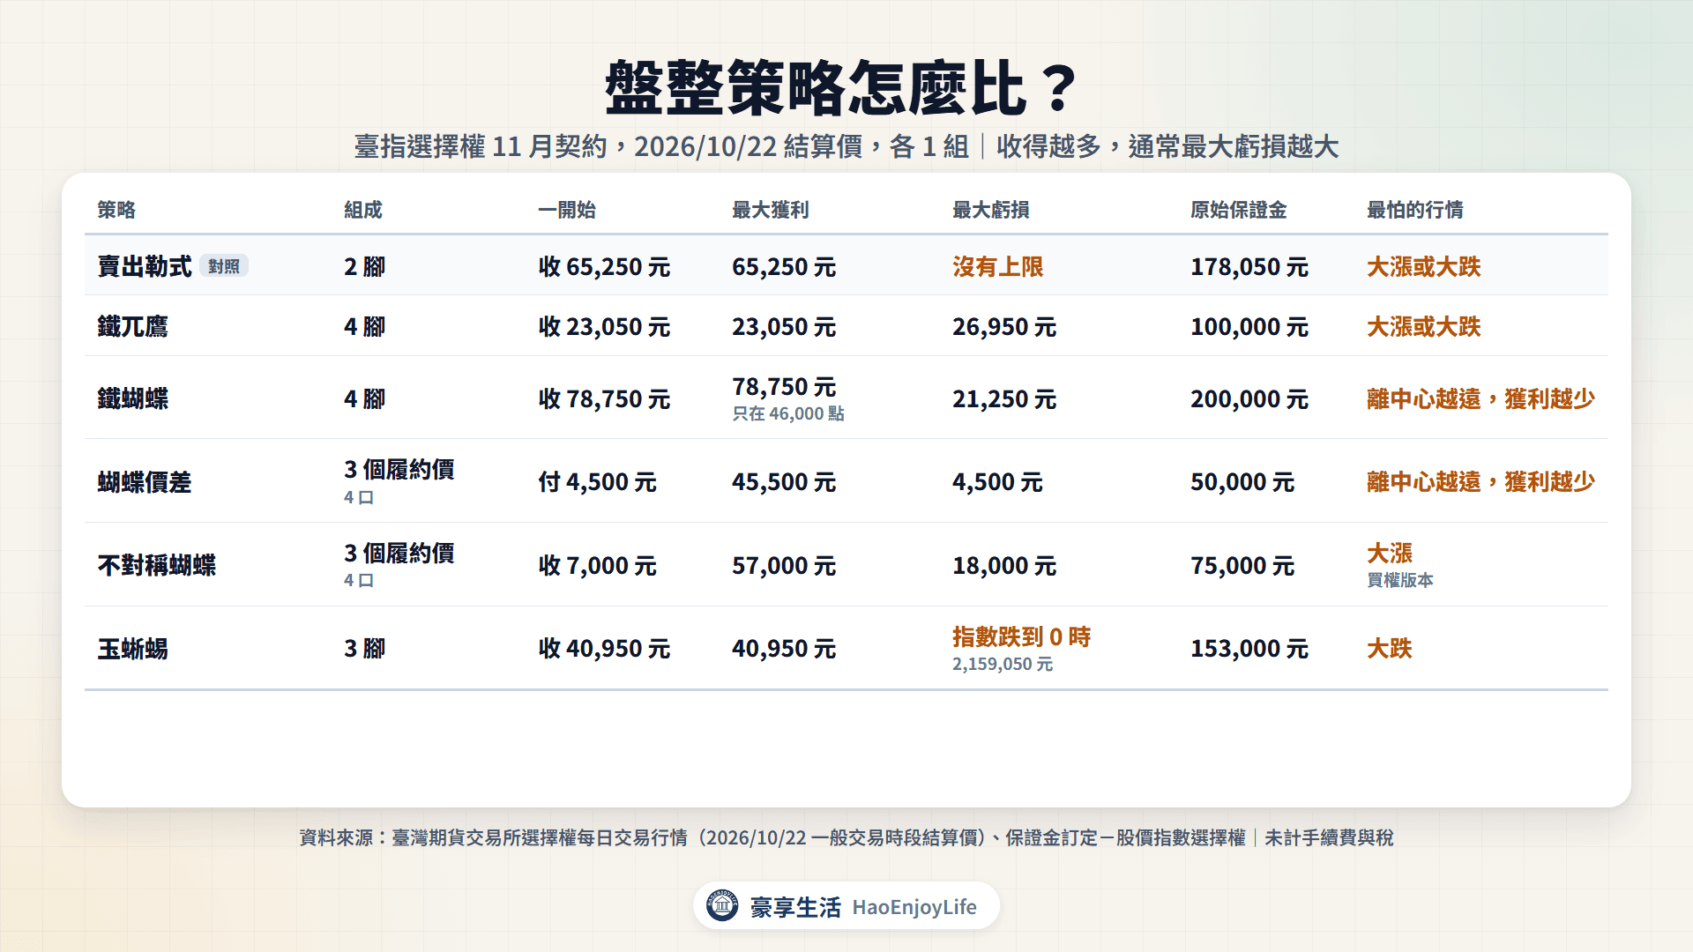Image resolution: width=1693 pixels, height=952 pixels.
Task: Click the 18,000 元 max loss cell
Action: coord(1004,565)
